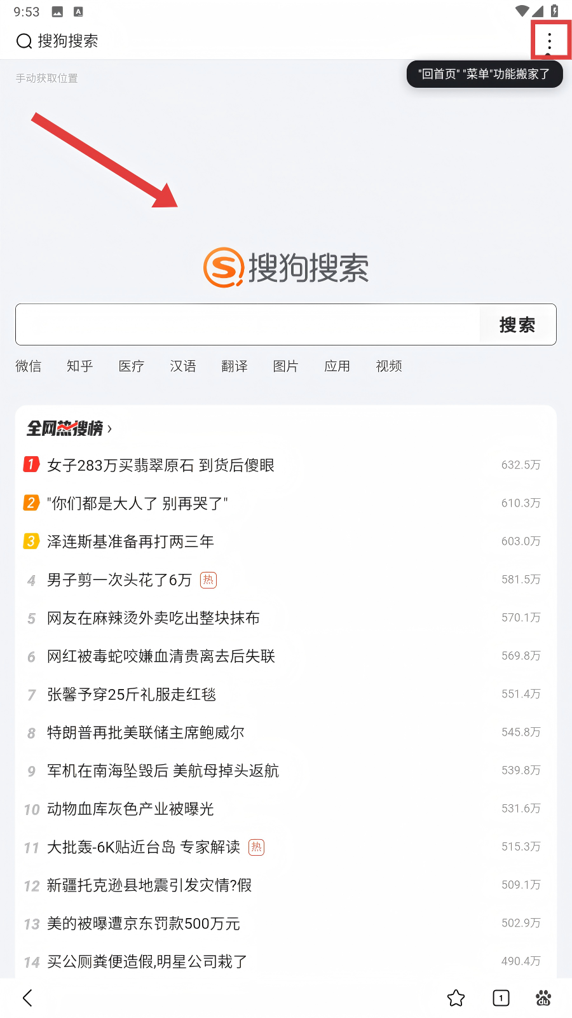This screenshot has width=572, height=1018.
Task: Go back with the bottom arrow
Action: 27,998
